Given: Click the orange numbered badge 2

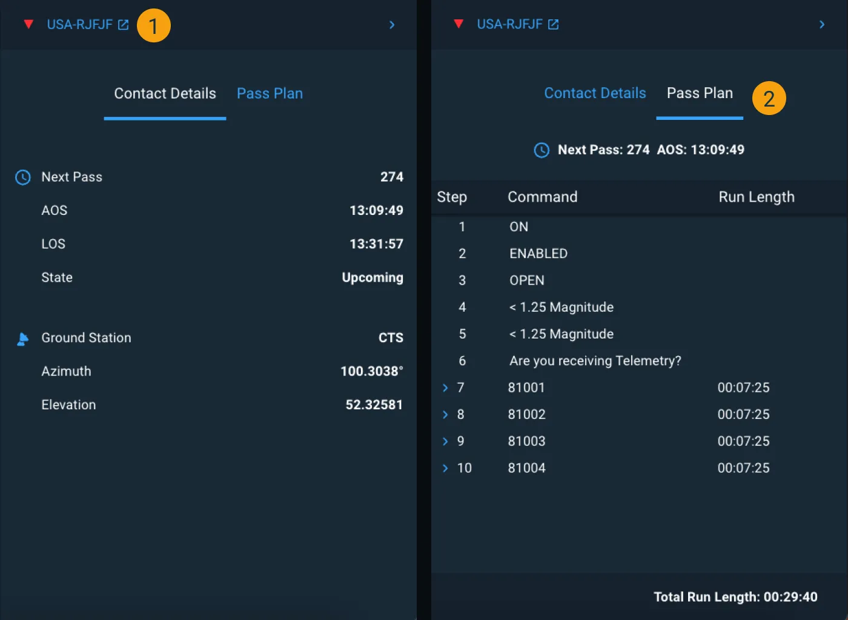Looking at the screenshot, I should tap(769, 99).
